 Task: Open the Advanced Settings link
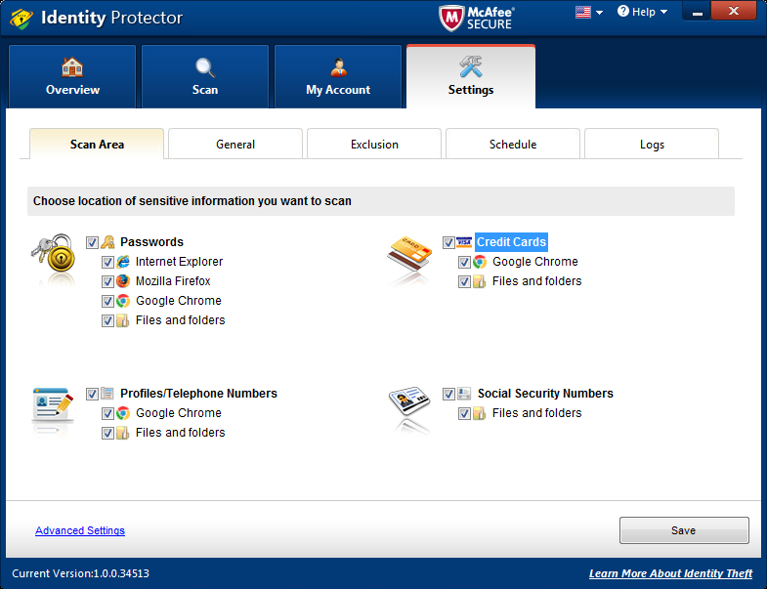click(x=80, y=530)
